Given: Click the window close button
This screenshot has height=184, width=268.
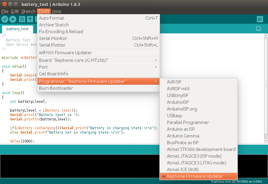Looking at the screenshot, I should tap(5, 4).
